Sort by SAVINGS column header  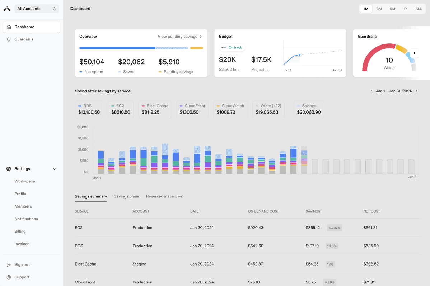point(313,211)
